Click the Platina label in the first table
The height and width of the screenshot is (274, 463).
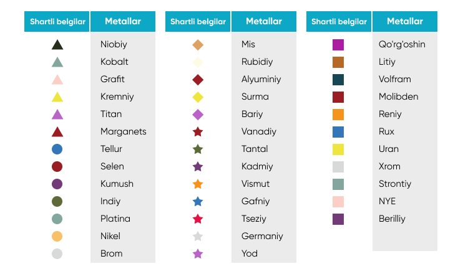[x=115, y=219]
